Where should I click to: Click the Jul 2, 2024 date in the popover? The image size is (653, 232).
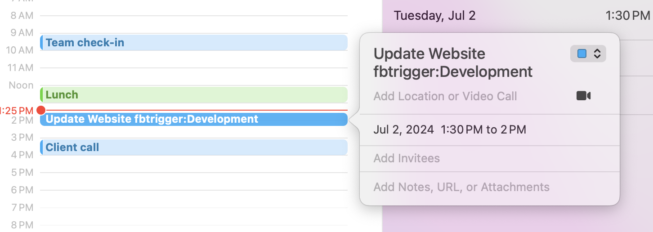point(403,130)
